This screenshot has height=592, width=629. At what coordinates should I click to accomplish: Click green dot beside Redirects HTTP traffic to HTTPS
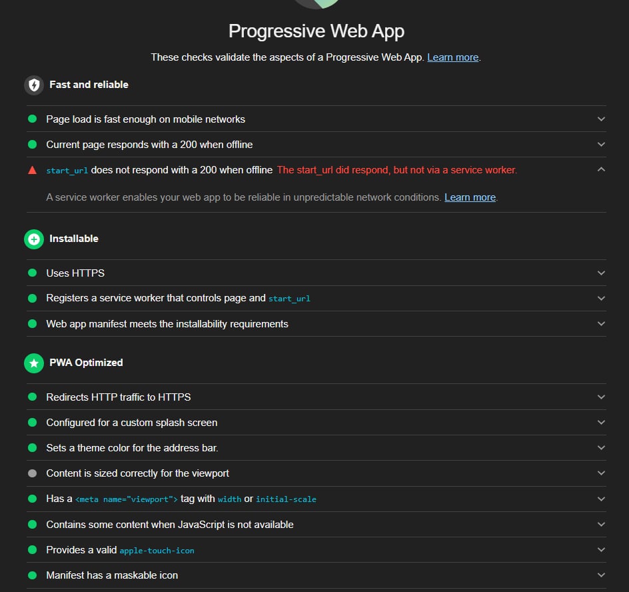(x=33, y=397)
